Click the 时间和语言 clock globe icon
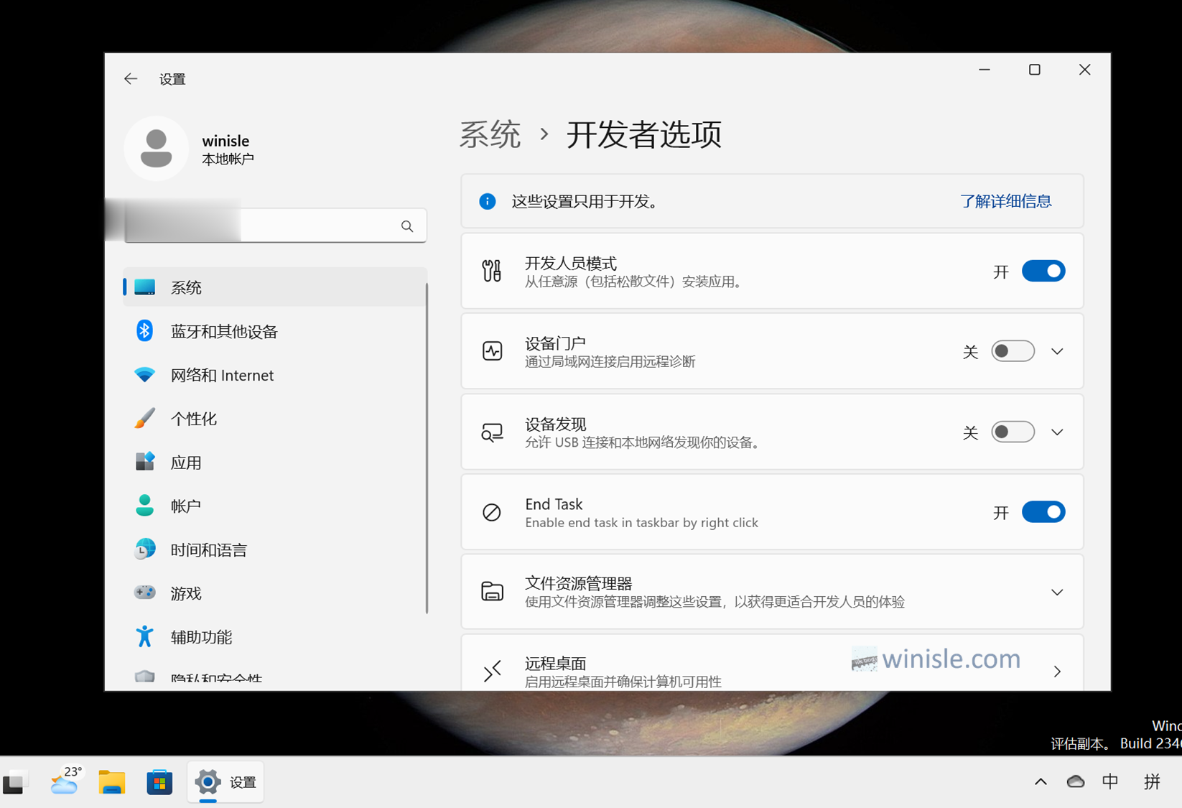 click(144, 549)
